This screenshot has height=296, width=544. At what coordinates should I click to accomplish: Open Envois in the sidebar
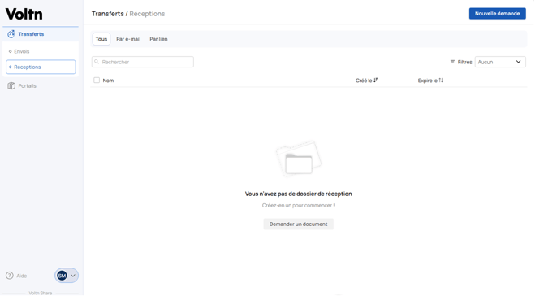pos(21,51)
